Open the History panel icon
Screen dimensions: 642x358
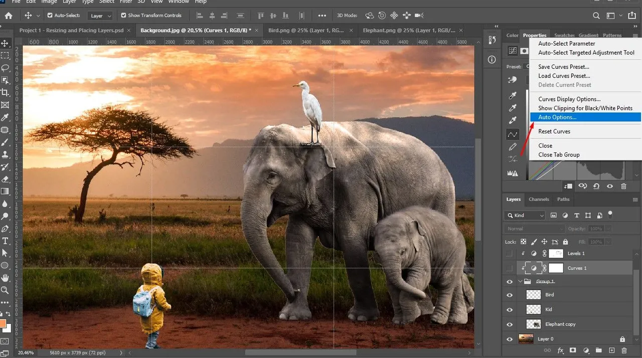(x=492, y=40)
